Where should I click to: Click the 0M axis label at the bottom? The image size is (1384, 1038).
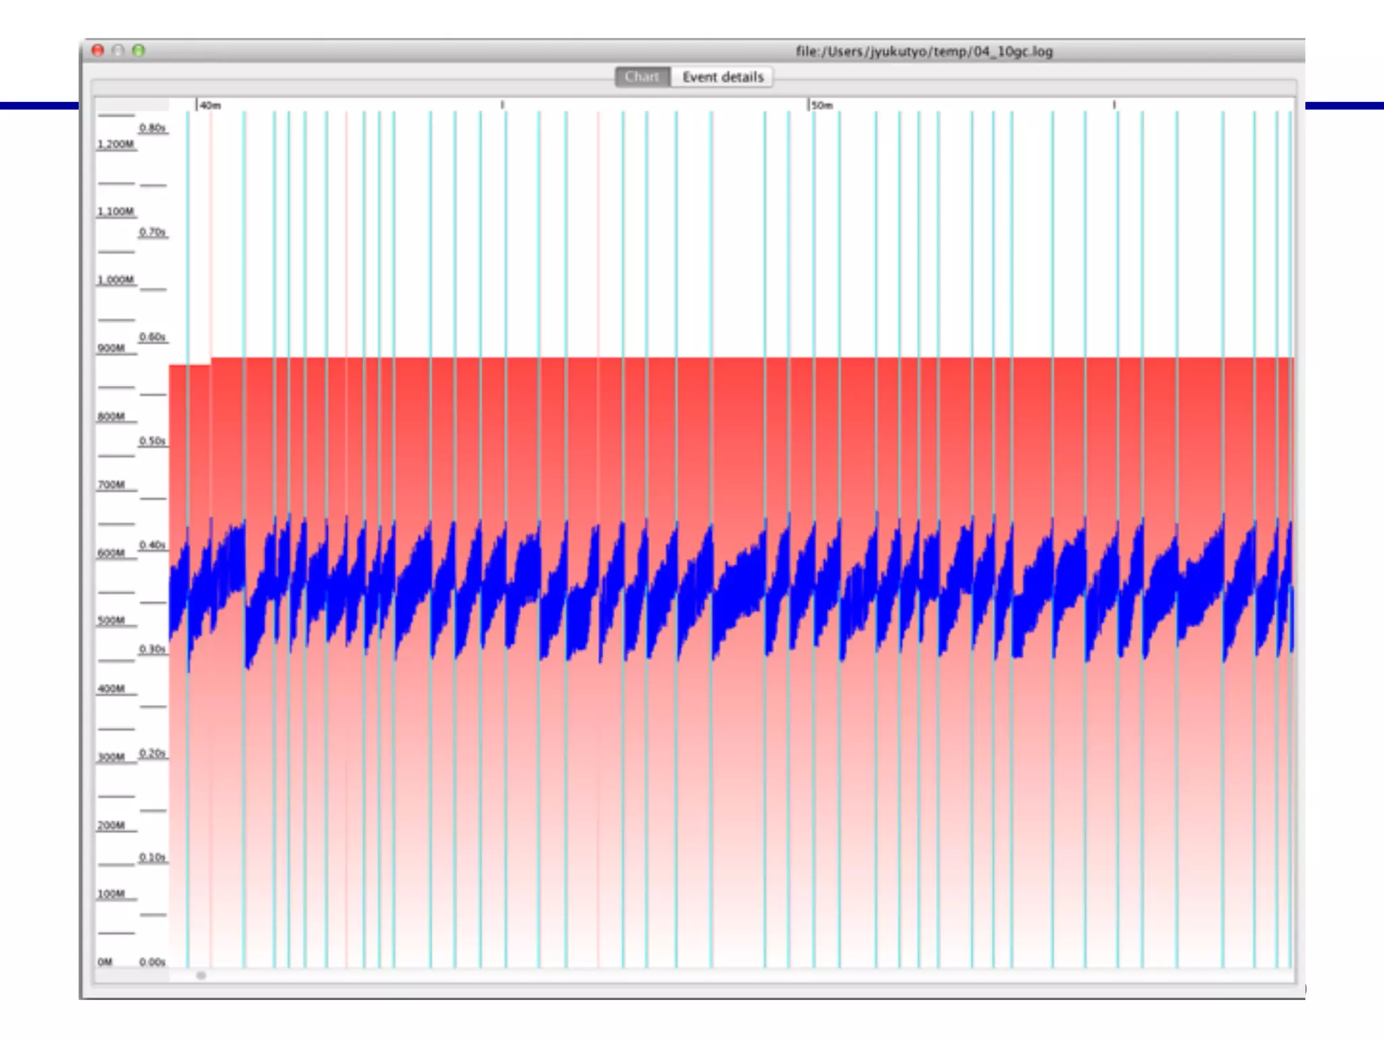105,962
